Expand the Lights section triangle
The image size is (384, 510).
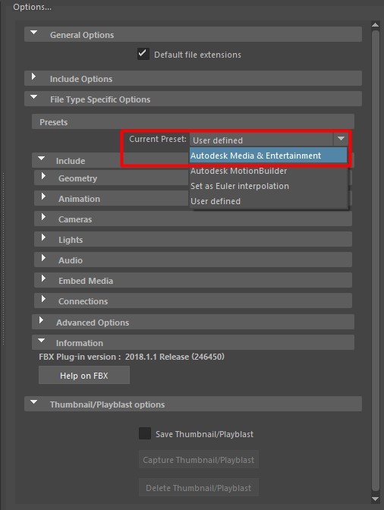click(x=43, y=238)
